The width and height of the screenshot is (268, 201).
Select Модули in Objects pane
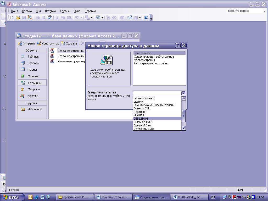point(32,96)
